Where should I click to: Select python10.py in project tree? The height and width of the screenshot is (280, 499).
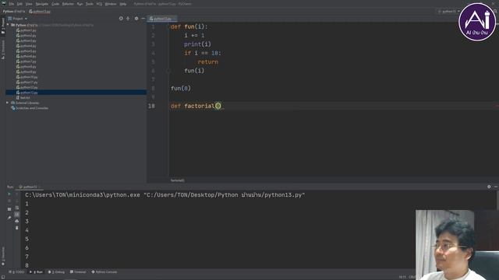[27, 77]
